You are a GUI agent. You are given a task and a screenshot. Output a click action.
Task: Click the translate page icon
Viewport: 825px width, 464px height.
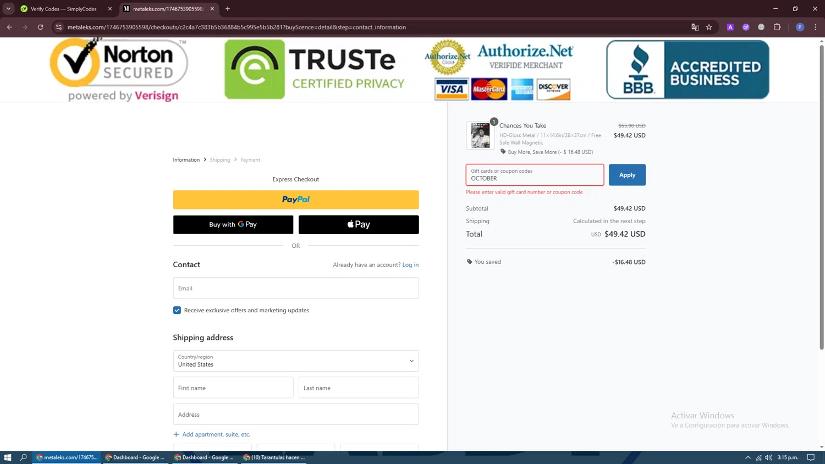pos(695,27)
